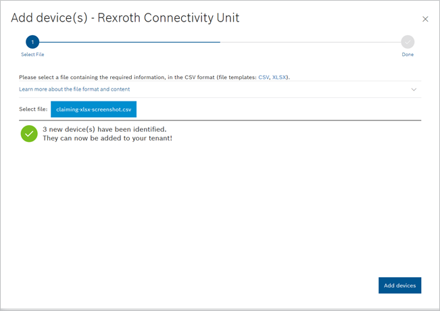Open Learn more about the file format link
This screenshot has width=440, height=311.
coord(74,89)
